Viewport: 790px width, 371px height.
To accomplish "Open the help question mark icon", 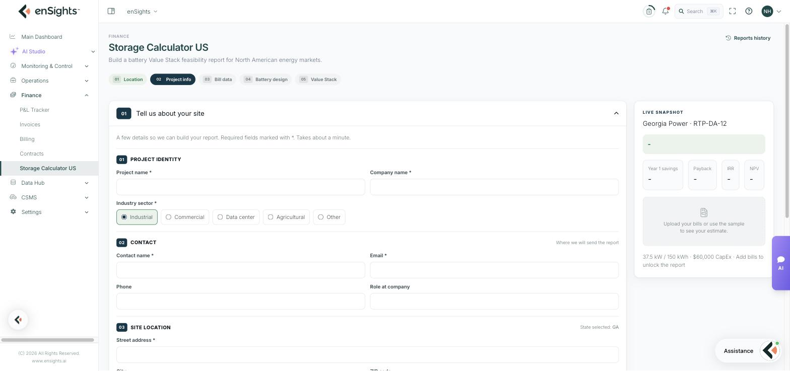I will click(x=749, y=11).
